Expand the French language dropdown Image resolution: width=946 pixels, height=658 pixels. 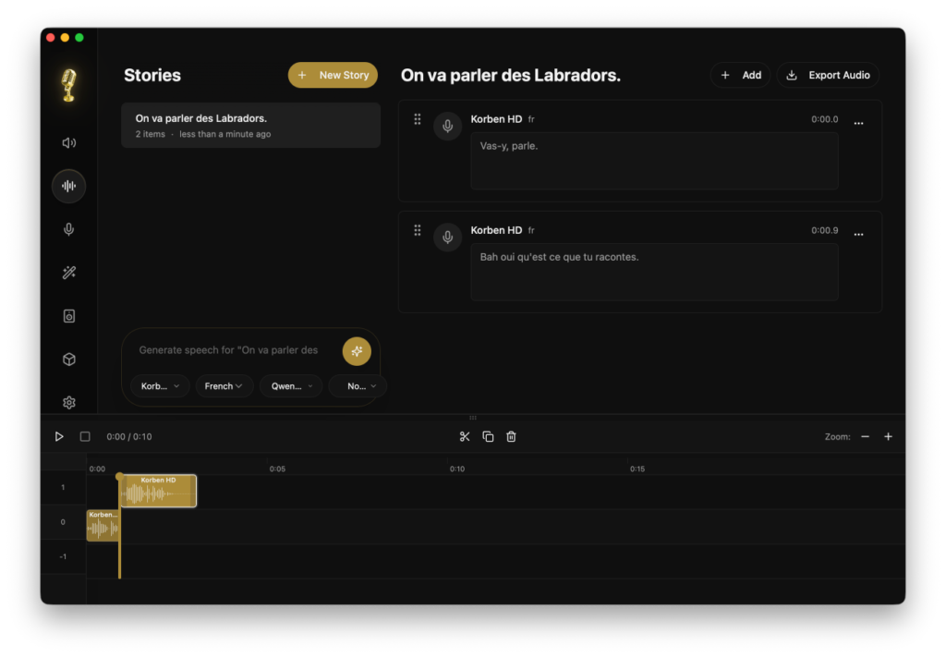(x=224, y=386)
